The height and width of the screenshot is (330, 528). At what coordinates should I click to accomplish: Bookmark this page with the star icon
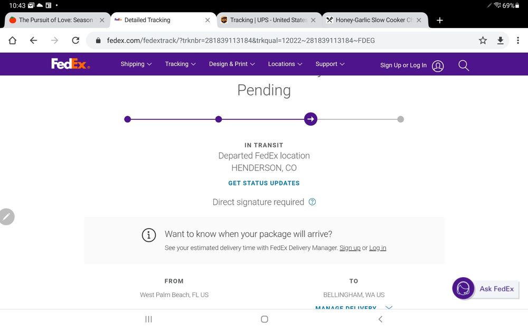pos(482,40)
